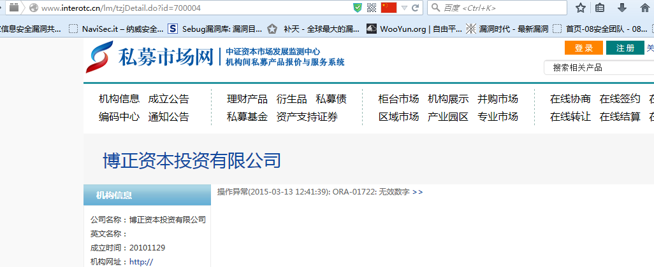Click the search magnifier icon in search box
The width and height of the screenshot is (654, 267).
pyautogui.click(x=435, y=8)
